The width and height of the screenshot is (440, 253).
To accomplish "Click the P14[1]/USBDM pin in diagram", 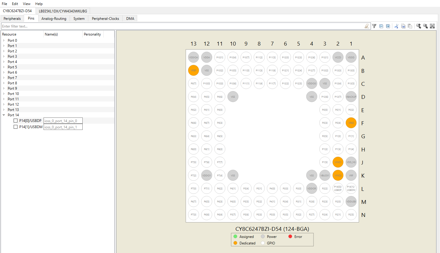I will pos(351,188).
